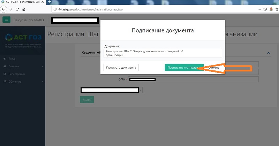Click the browser Forward arrow button

[x=10, y=9]
